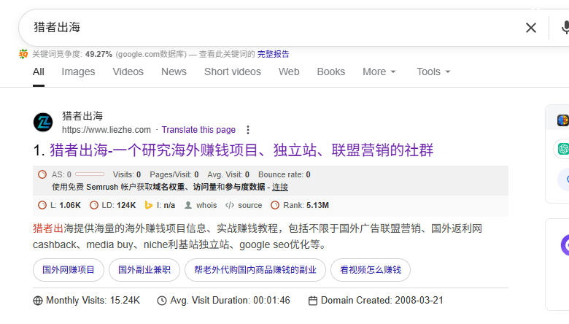Click the Semrush icon beside Rank: 5.13M
Image resolution: width=569 pixels, height=324 pixels.
tap(275, 205)
